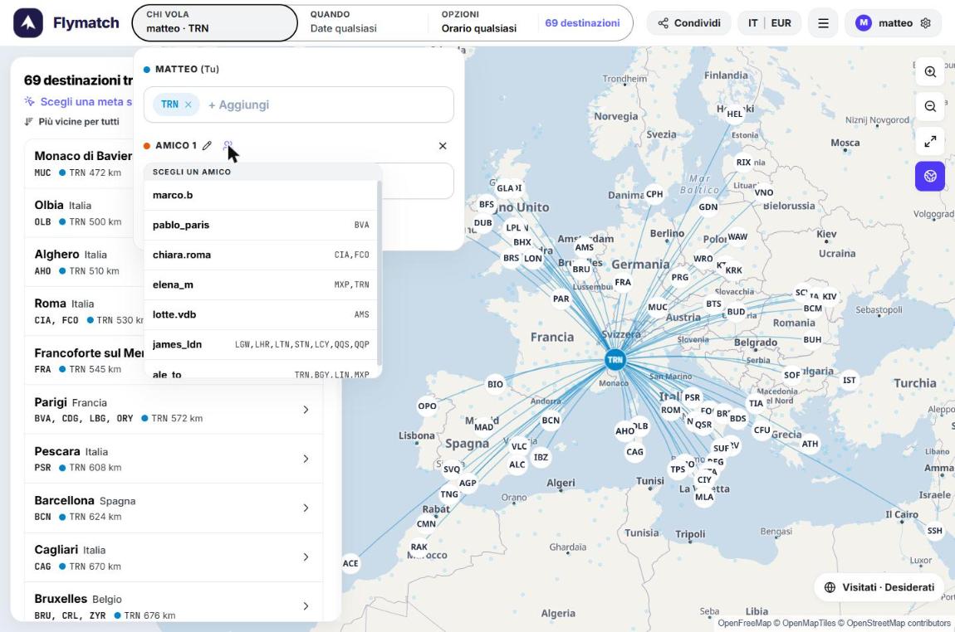Remove Amico 1 traveler

[x=443, y=146]
